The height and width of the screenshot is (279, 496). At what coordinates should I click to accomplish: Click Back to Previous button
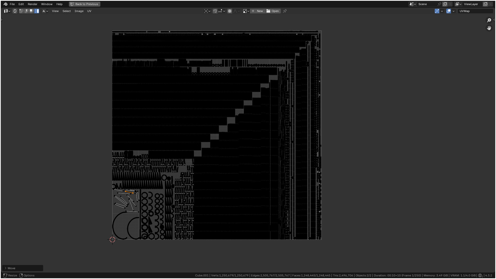[84, 4]
